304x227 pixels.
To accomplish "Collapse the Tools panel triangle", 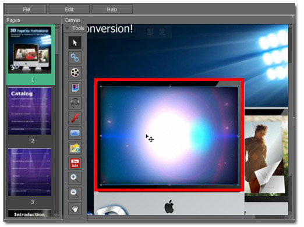I will click(67, 29).
